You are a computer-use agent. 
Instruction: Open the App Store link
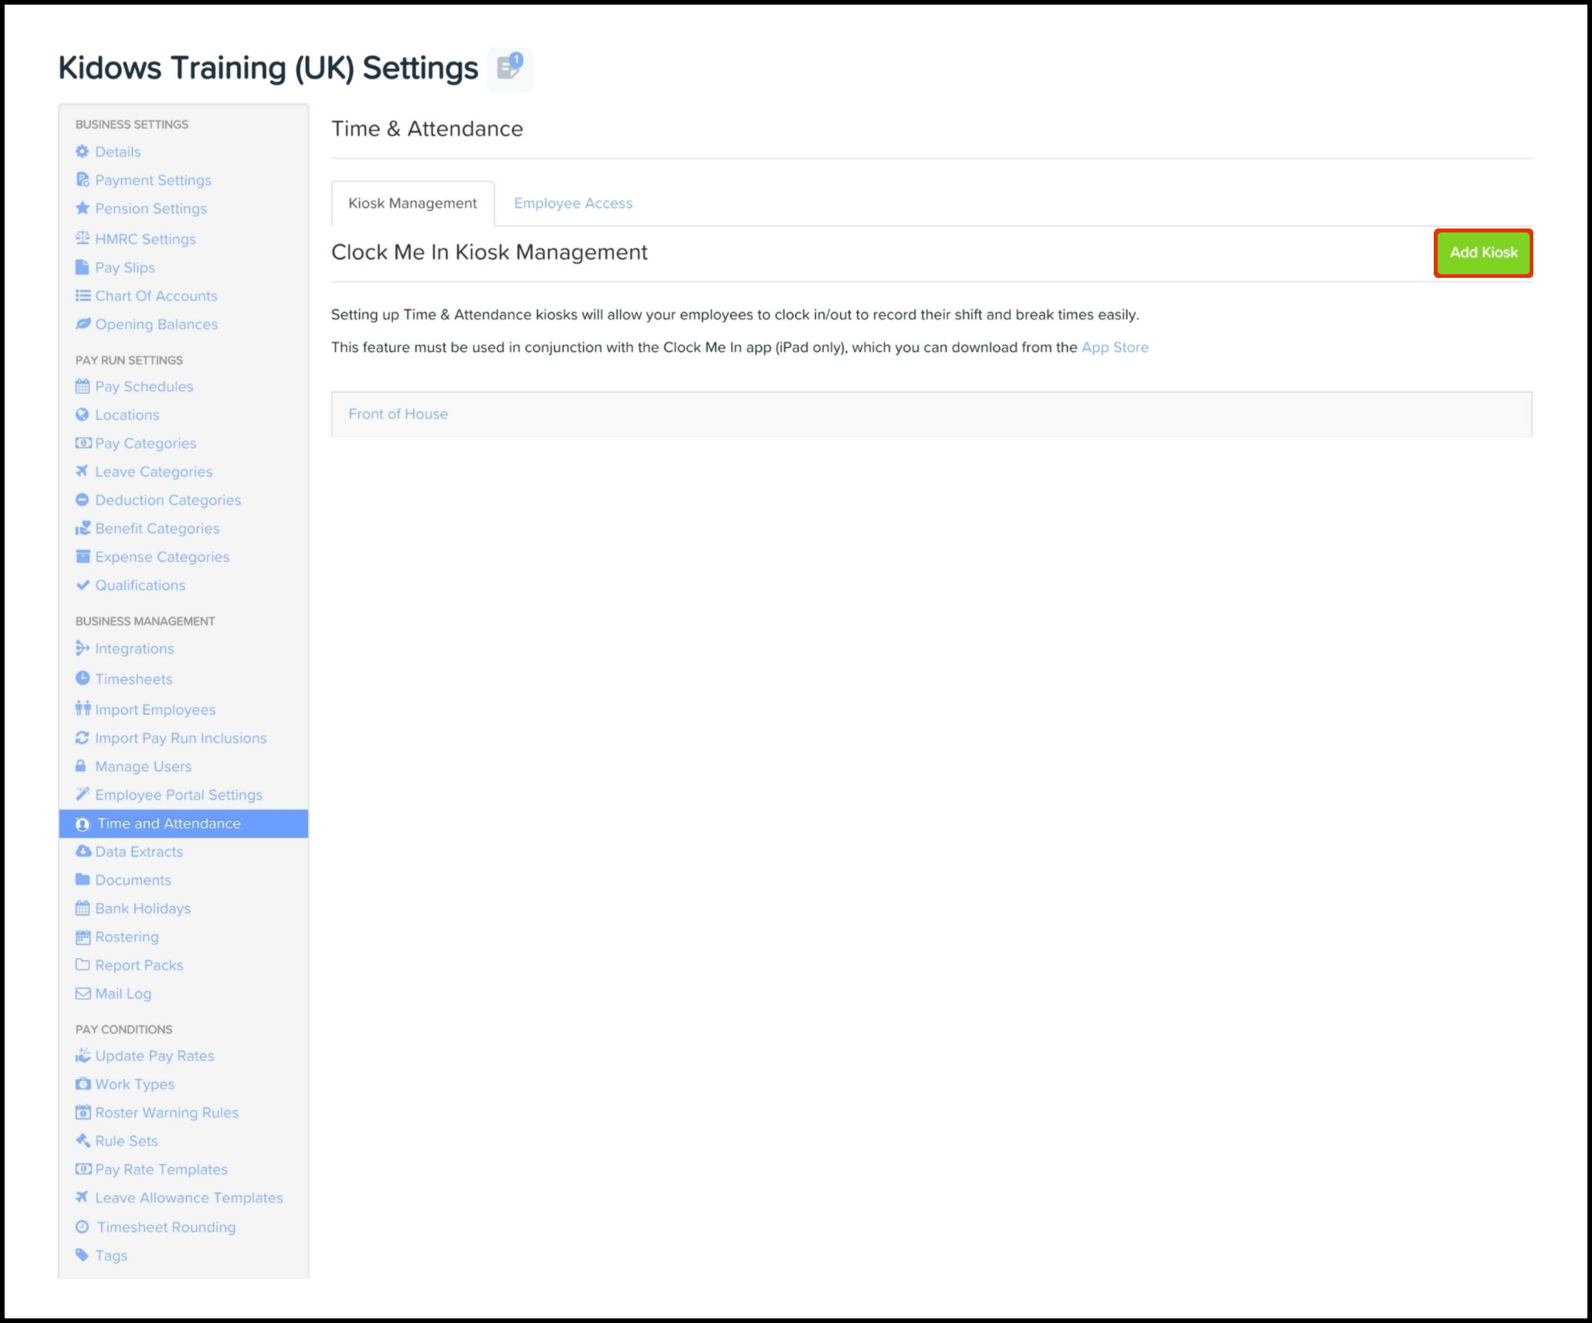coord(1114,347)
